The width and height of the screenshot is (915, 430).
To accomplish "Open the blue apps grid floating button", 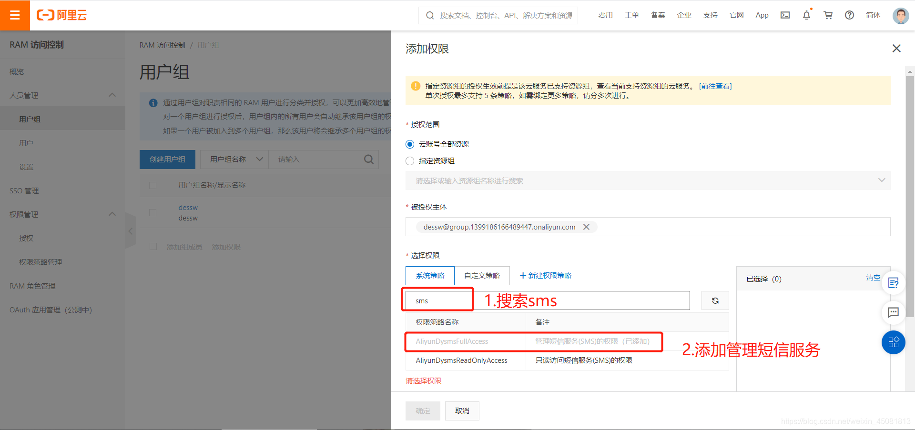I will (893, 342).
